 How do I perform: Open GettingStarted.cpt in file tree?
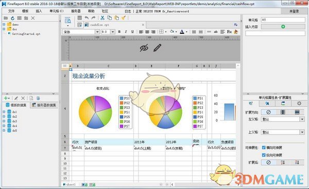click(x=26, y=34)
